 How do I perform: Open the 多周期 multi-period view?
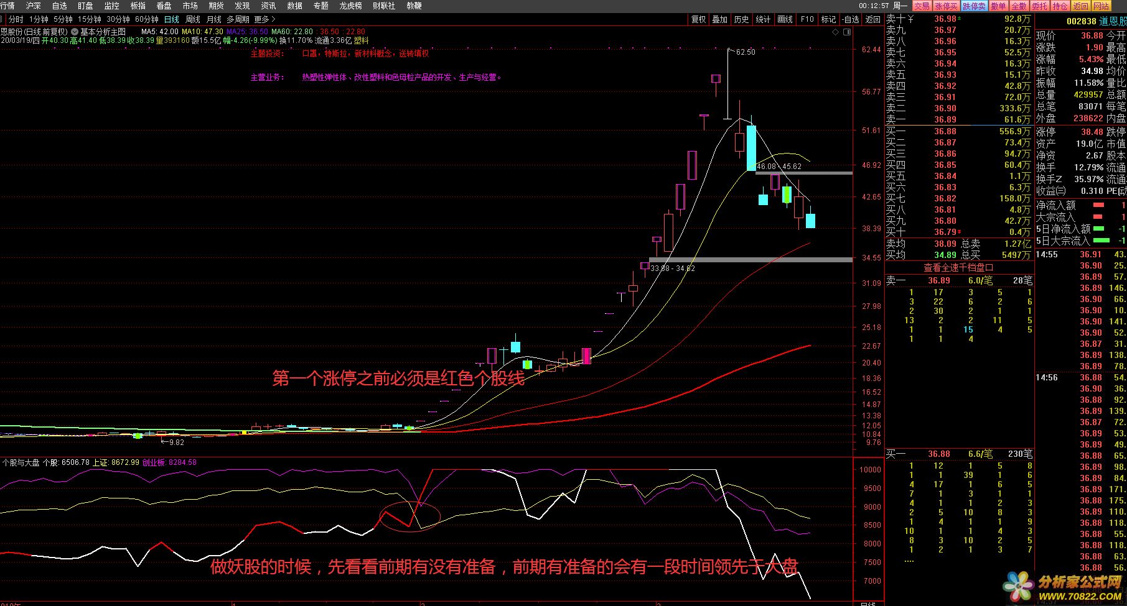(x=238, y=19)
